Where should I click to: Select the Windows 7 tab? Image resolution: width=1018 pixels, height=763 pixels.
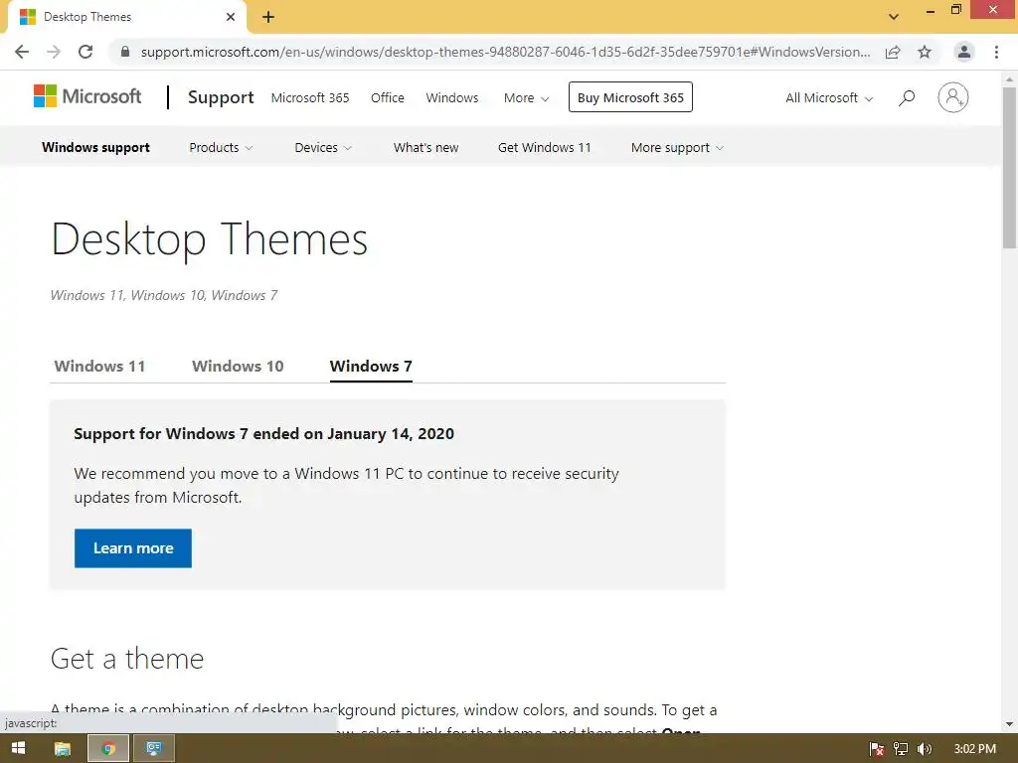tap(371, 366)
